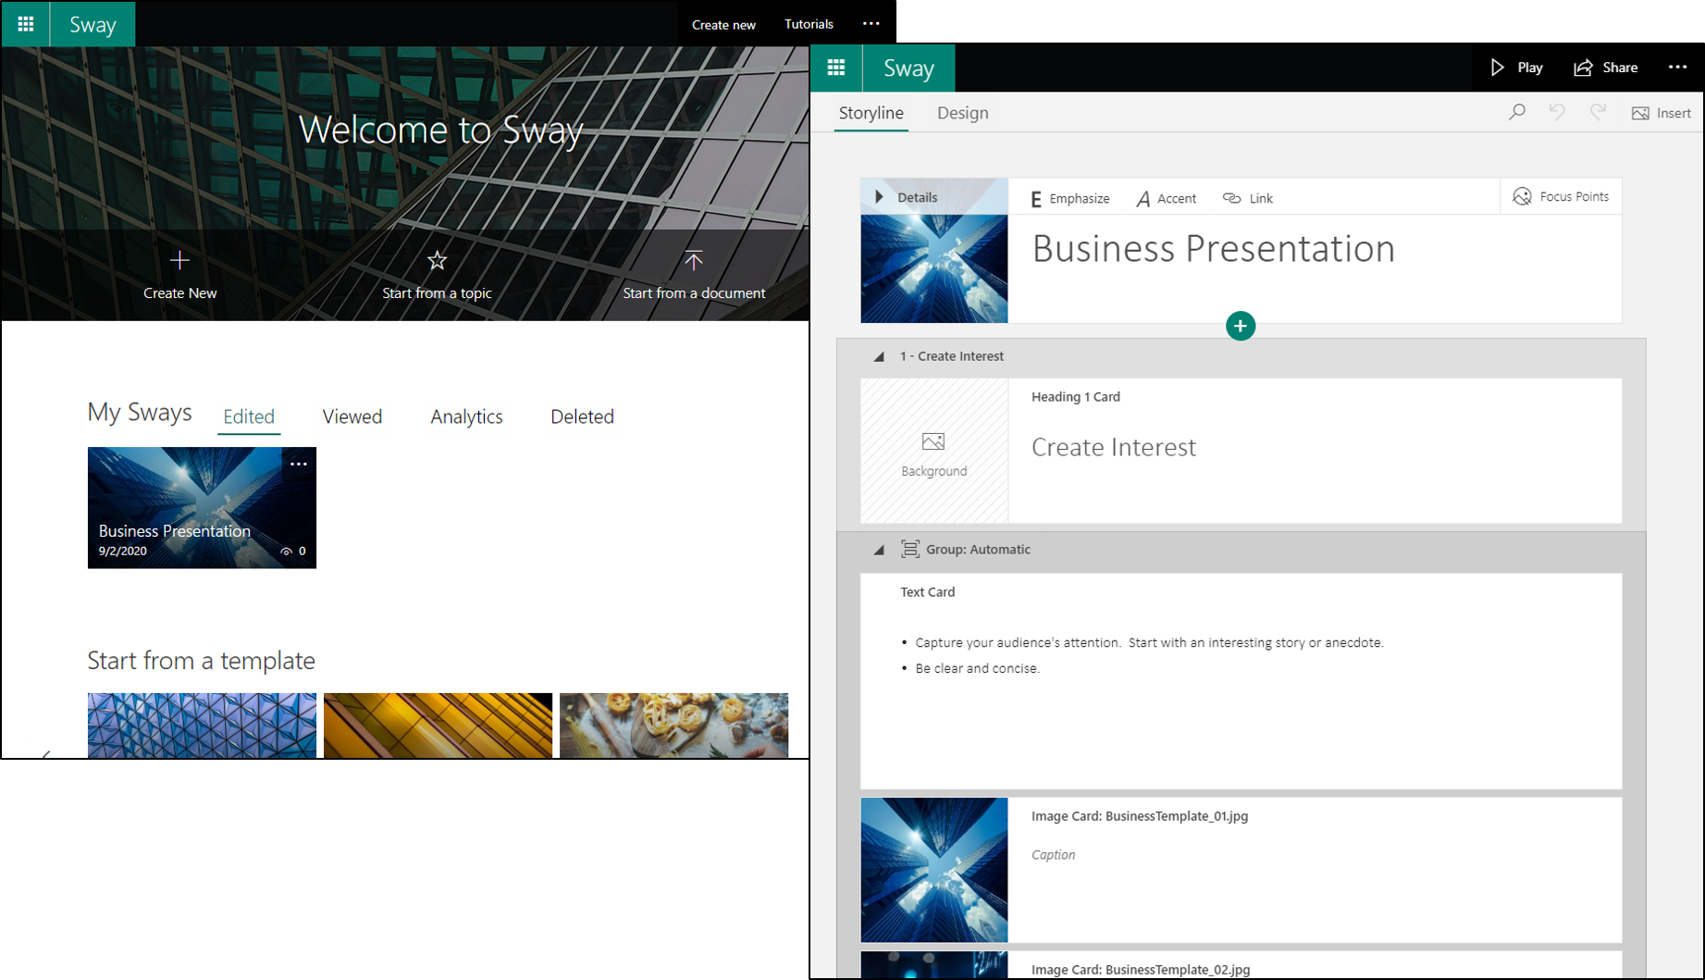This screenshot has width=1705, height=980.
Task: Open the Tutorials menu item
Action: click(808, 23)
